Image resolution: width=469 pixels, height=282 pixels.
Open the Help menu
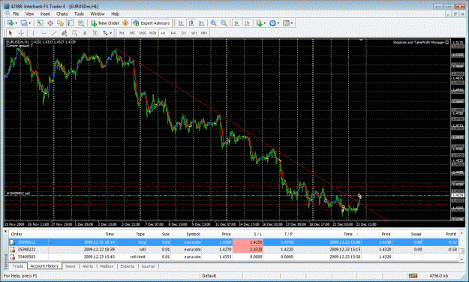(x=115, y=13)
